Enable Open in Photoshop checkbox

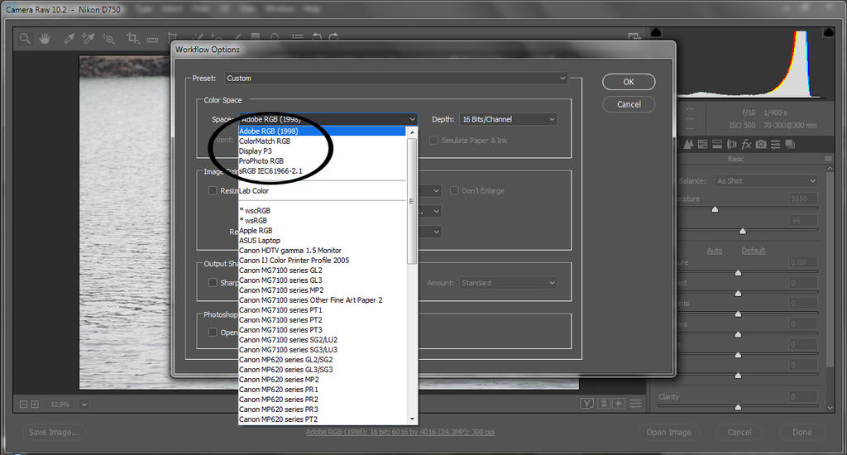[x=213, y=333]
